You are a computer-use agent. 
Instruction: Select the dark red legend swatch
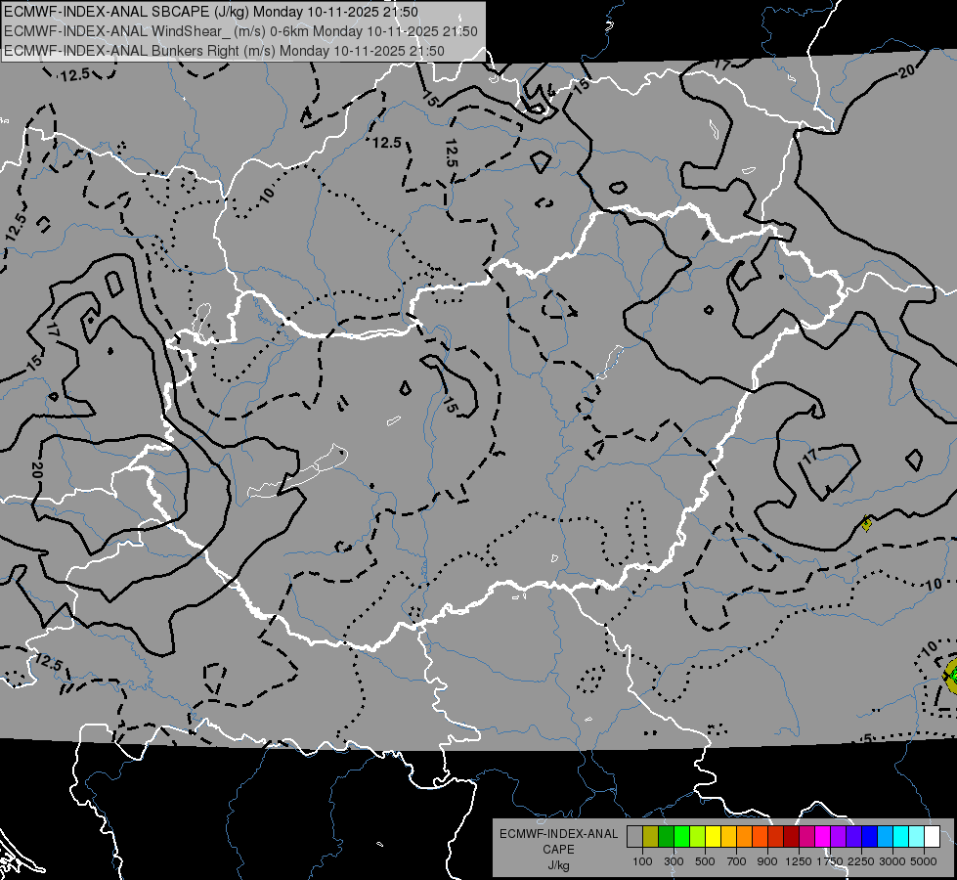point(792,837)
